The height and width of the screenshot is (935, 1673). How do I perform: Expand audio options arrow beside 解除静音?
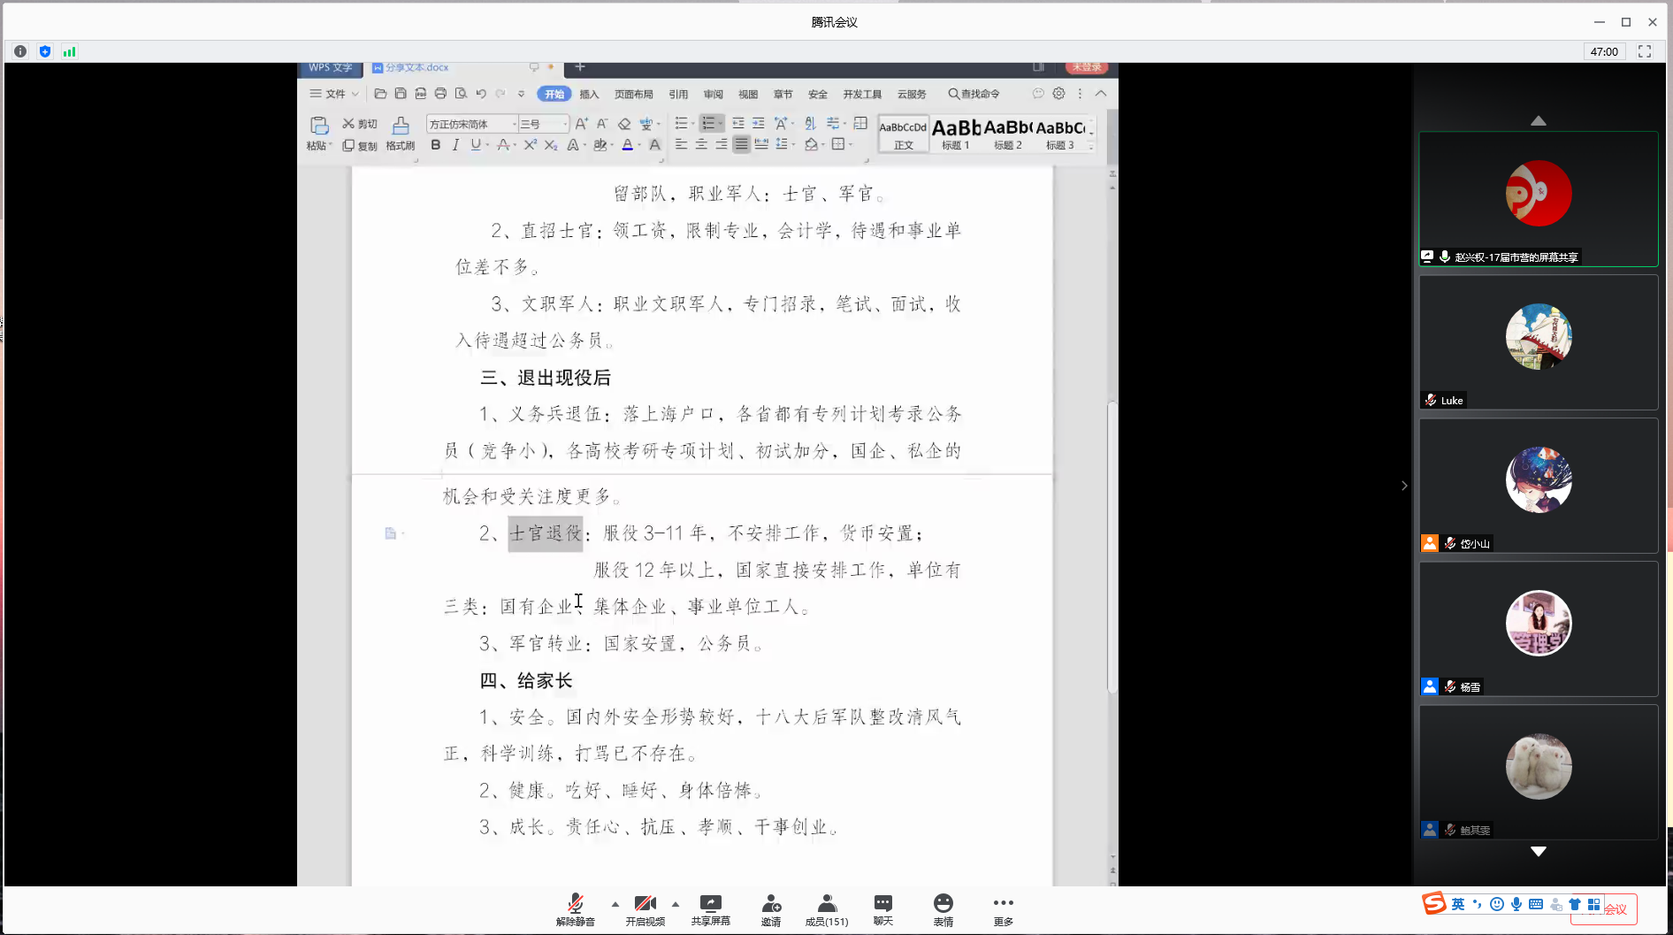615,904
